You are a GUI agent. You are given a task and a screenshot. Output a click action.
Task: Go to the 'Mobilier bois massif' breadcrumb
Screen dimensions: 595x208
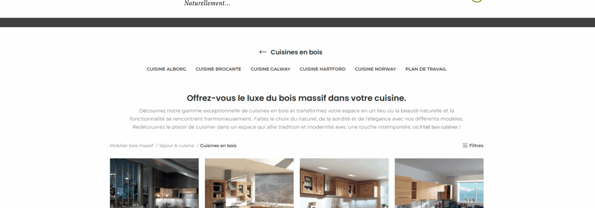132,146
